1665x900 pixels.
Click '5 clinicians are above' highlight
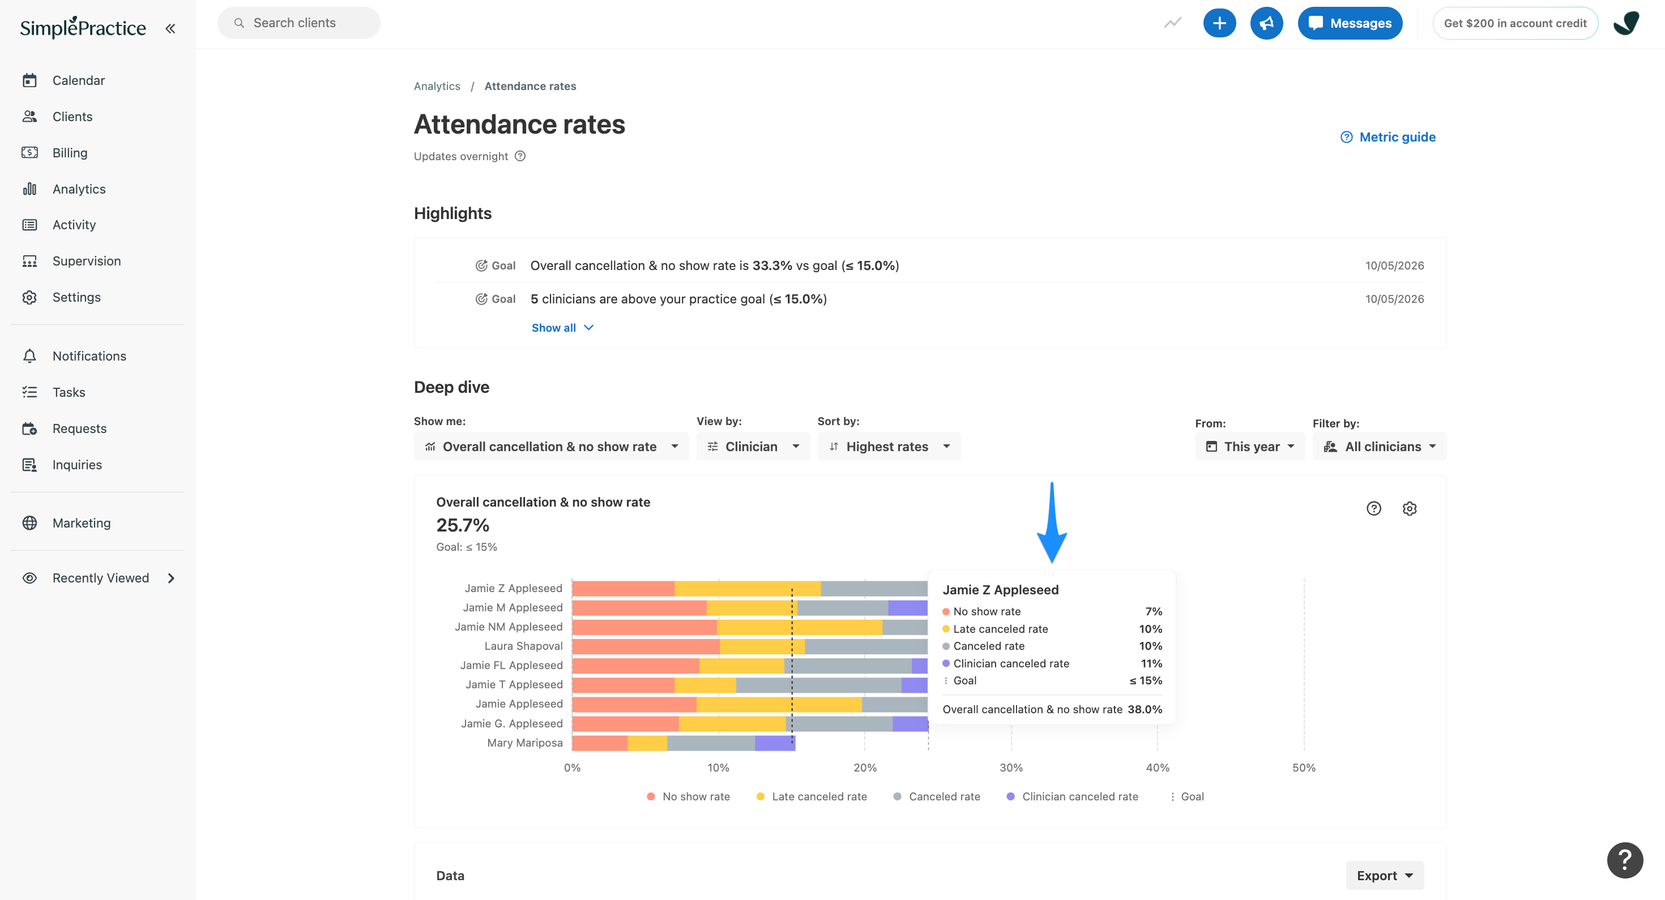[678, 299]
